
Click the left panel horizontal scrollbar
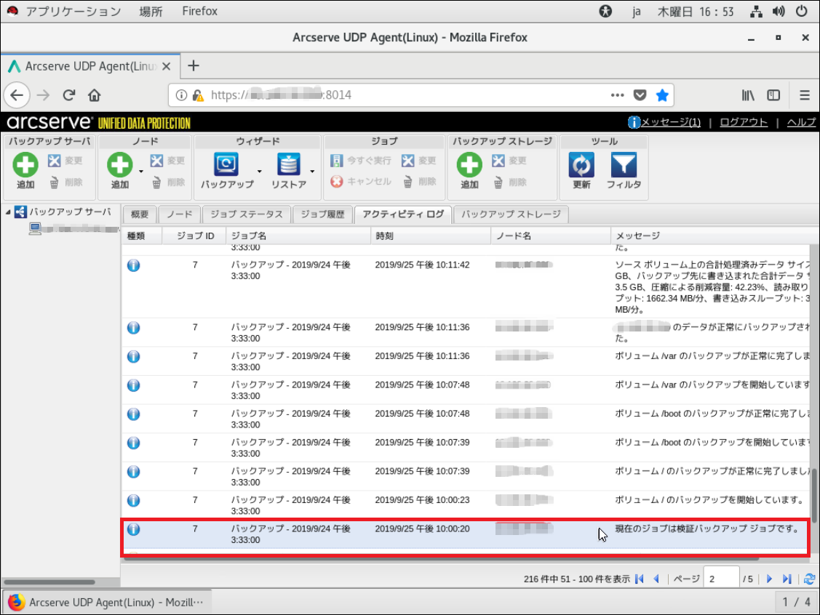[49, 582]
